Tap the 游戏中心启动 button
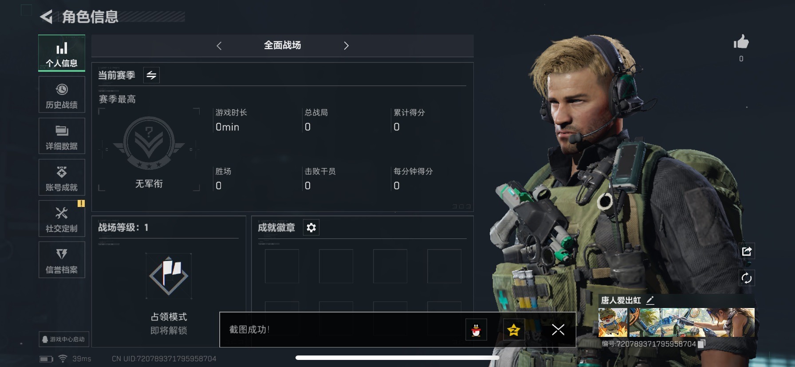The height and width of the screenshot is (367, 795). pos(64,339)
